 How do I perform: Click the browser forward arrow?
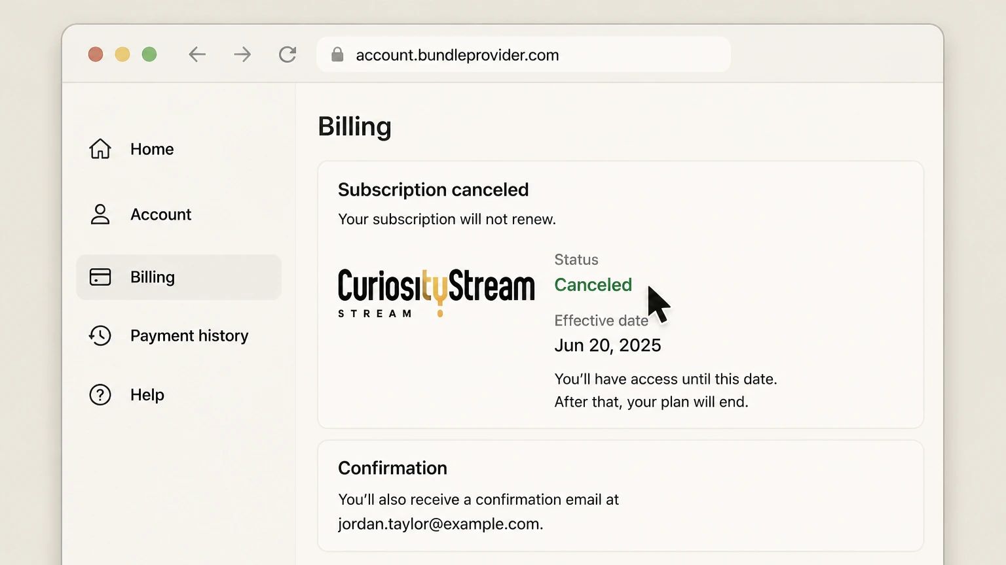(242, 54)
